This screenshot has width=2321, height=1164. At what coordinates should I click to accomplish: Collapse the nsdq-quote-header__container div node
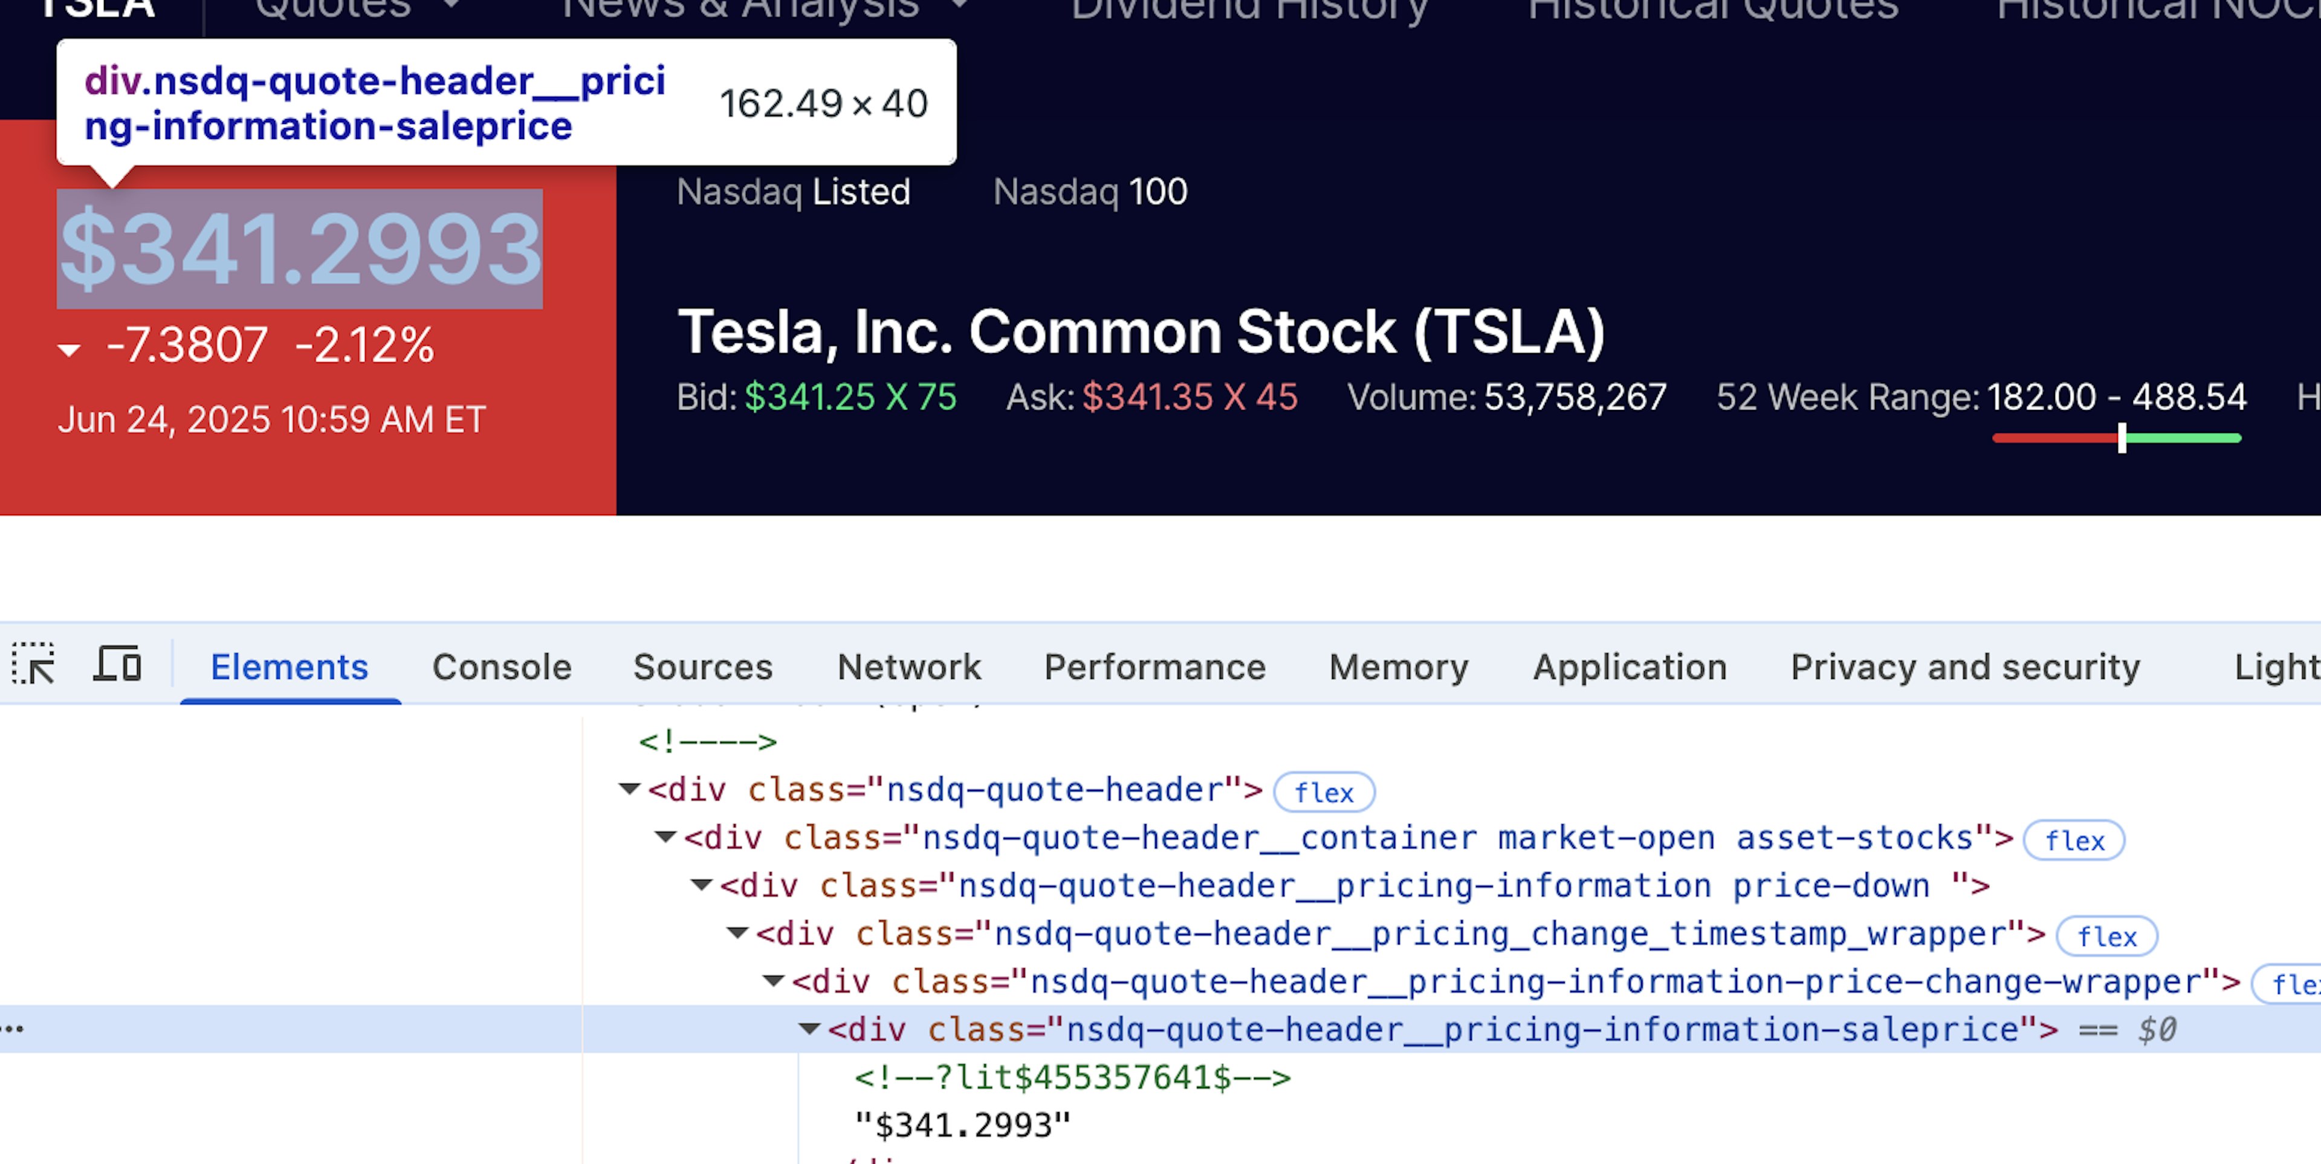[666, 837]
